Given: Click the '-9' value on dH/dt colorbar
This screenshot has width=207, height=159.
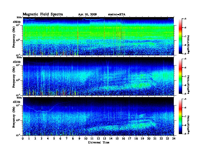Looking at the screenshot, I should point(185,54).
